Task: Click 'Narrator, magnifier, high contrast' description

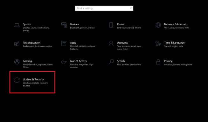Action: pos(81,66)
